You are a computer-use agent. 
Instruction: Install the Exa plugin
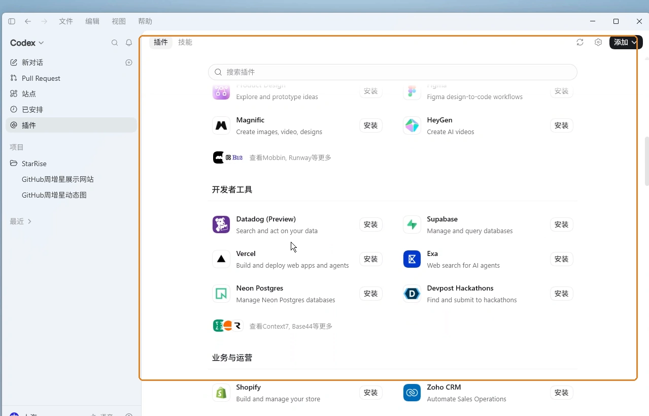coord(562,259)
